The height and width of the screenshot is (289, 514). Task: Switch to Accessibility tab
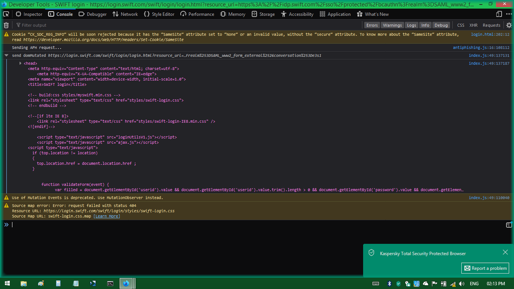click(x=297, y=14)
